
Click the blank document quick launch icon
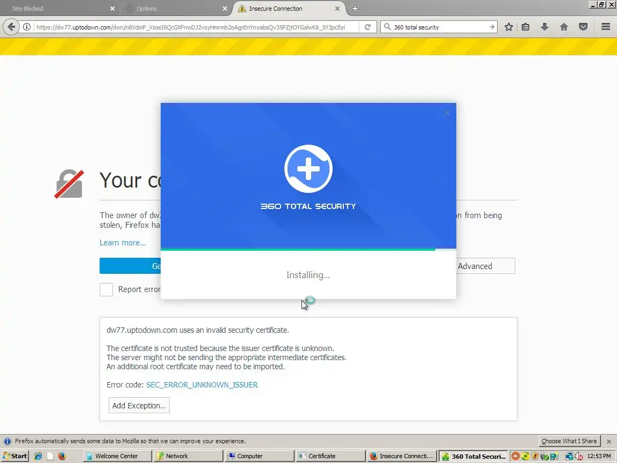[x=50, y=456]
